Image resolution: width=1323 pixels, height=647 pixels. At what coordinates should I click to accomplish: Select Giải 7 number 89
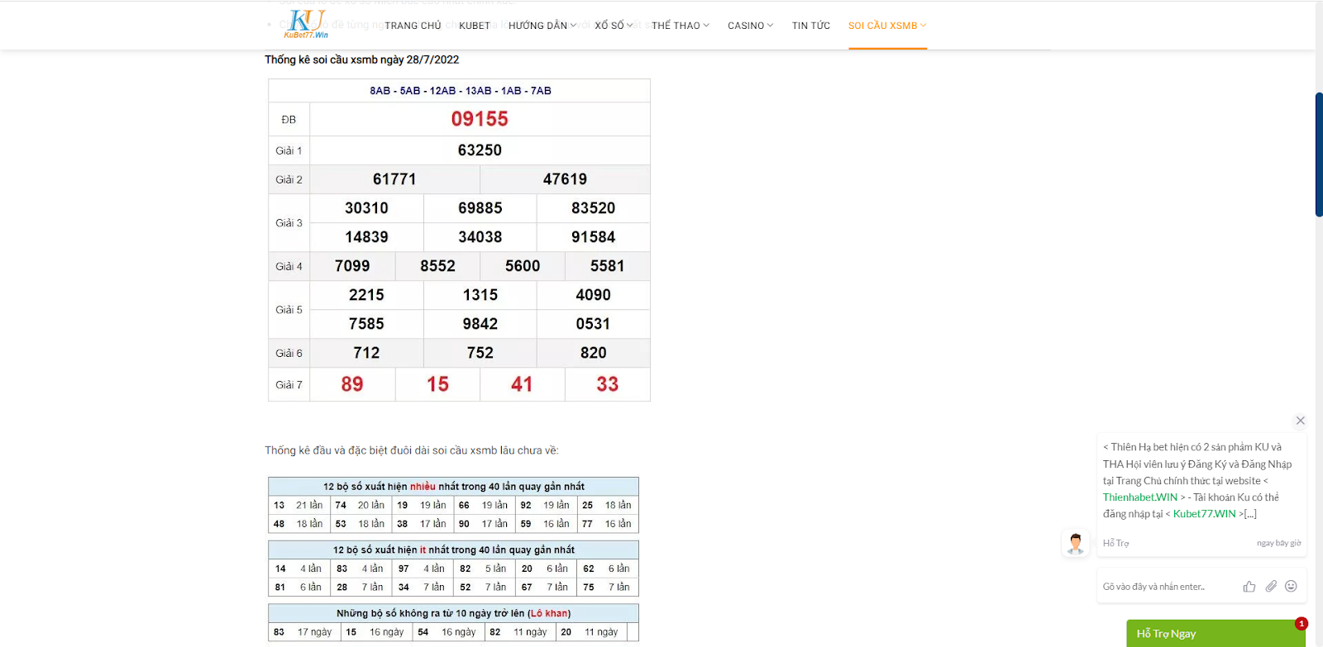coord(352,384)
